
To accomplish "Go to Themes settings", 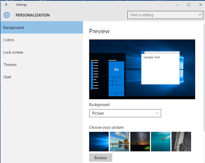I will (42, 64).
